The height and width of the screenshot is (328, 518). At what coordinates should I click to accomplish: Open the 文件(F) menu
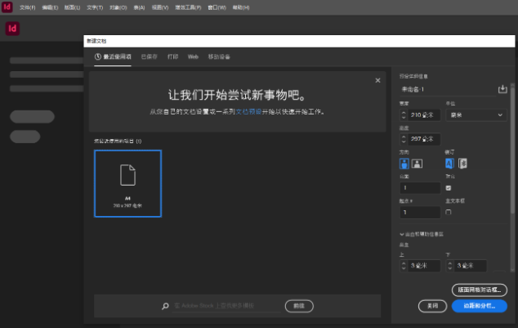[x=27, y=7]
